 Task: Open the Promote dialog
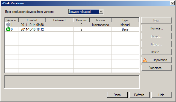point(157,28)
